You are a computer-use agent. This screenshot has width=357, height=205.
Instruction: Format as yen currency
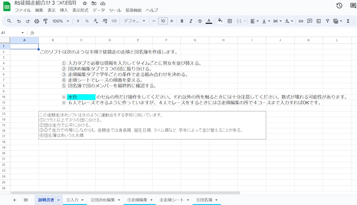[78, 21]
